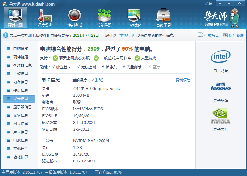
Task: Click the 正在升级 85% status indicator
Action: (x=108, y=172)
